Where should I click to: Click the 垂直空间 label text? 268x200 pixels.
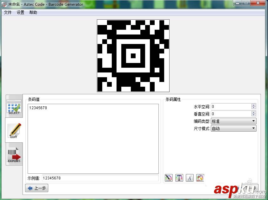(202, 114)
